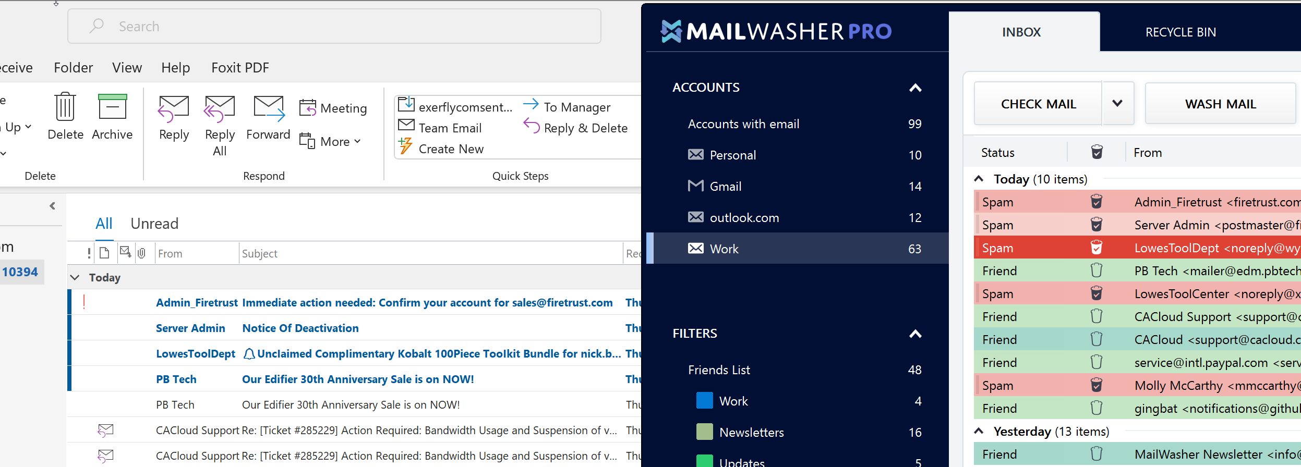Screen dimensions: 1301x467
Task: Click the Wash Mail button
Action: tap(1221, 104)
